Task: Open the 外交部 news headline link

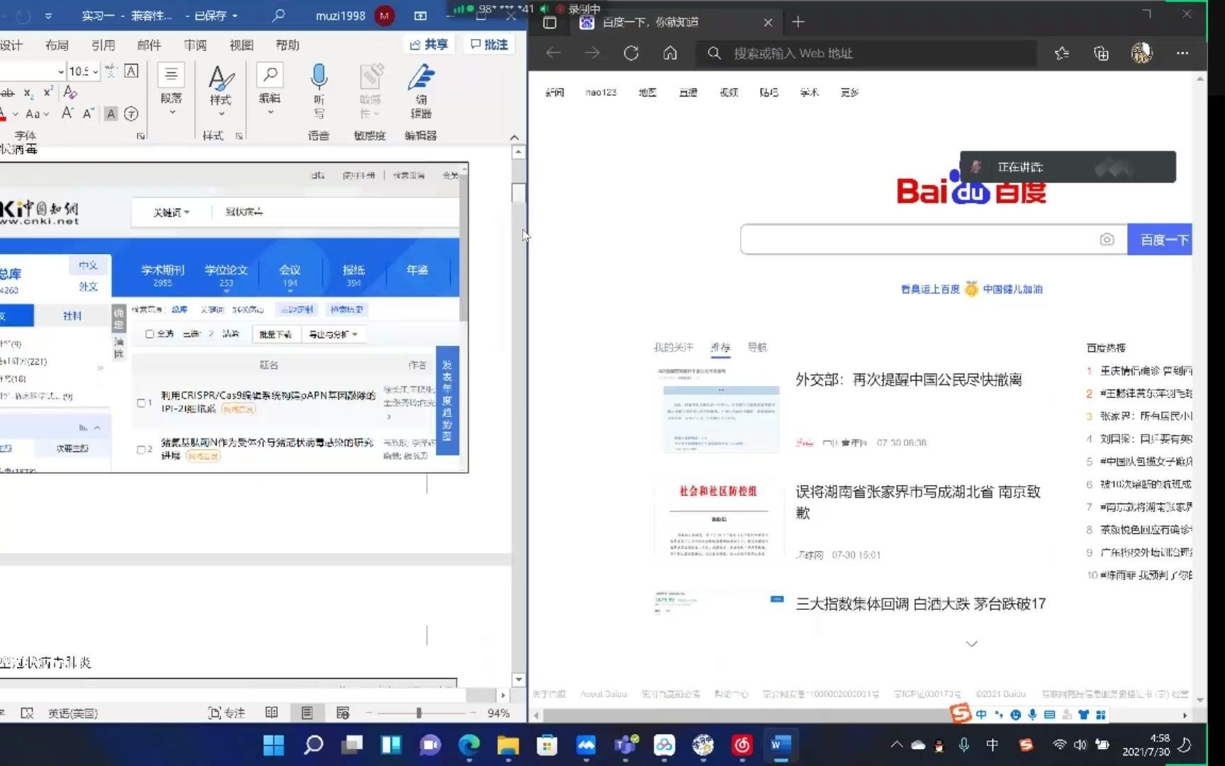Action: tap(910, 379)
